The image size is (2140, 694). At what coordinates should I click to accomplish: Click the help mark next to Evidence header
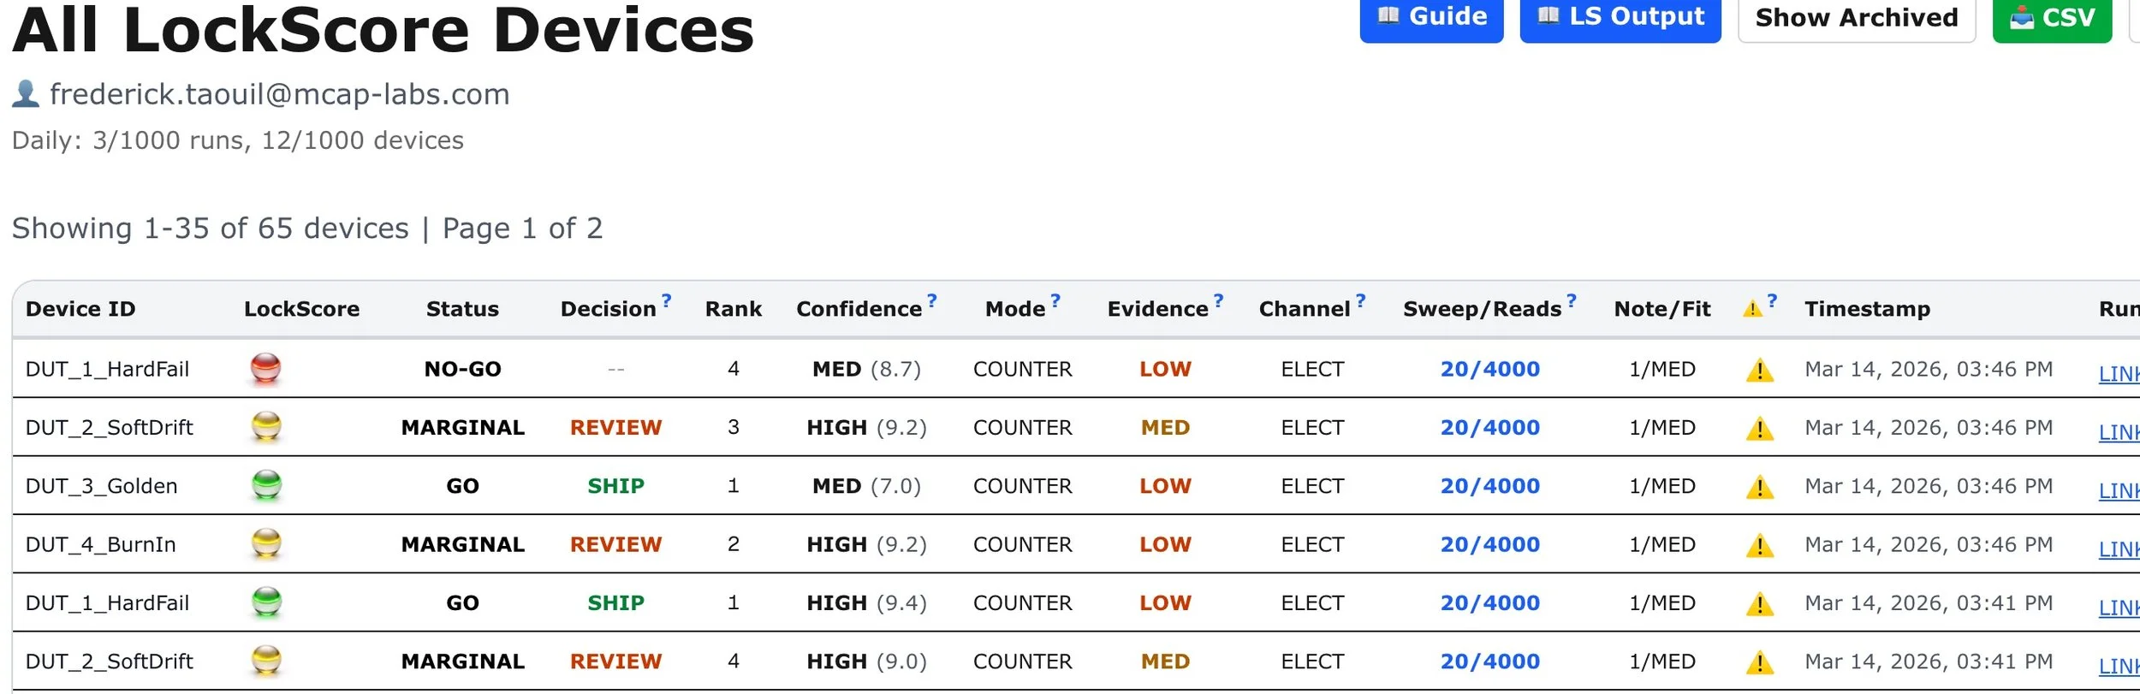(1218, 300)
